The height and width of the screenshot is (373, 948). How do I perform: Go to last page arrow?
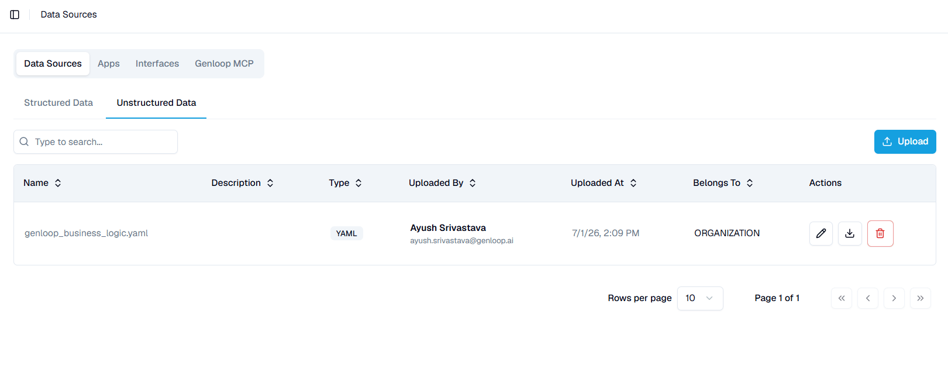pos(921,298)
